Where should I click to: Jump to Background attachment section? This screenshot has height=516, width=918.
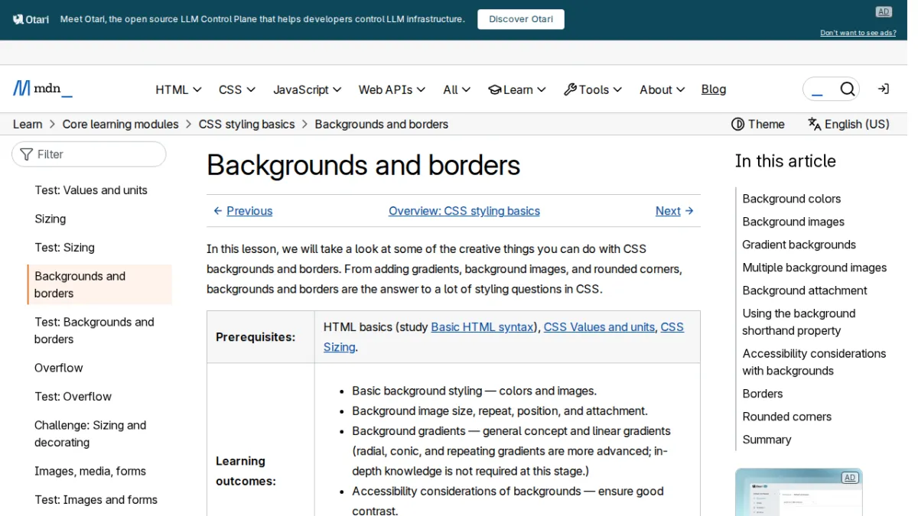click(805, 290)
